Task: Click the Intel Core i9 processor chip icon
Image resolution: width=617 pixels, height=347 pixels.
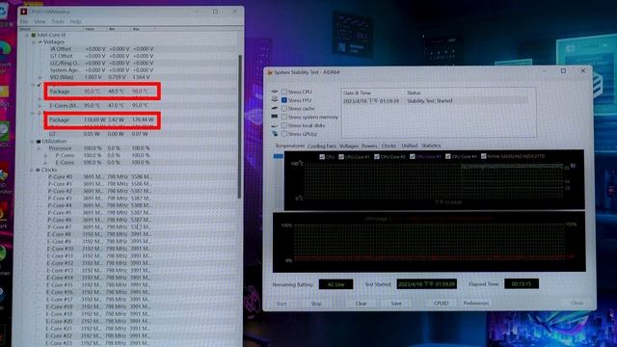Action: (x=34, y=35)
